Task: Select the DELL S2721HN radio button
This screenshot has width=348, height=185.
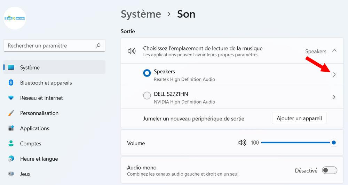Action: [x=147, y=96]
